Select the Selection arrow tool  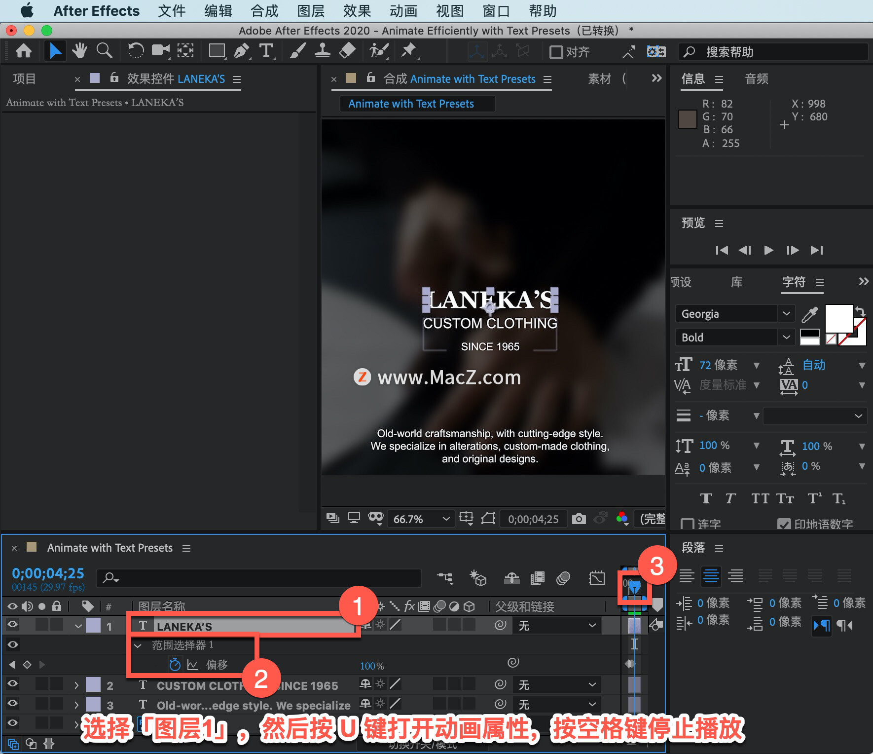point(55,51)
